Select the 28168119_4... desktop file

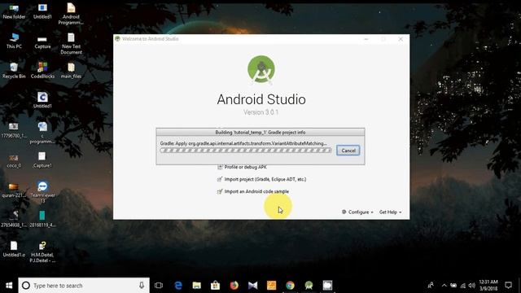pos(42,219)
